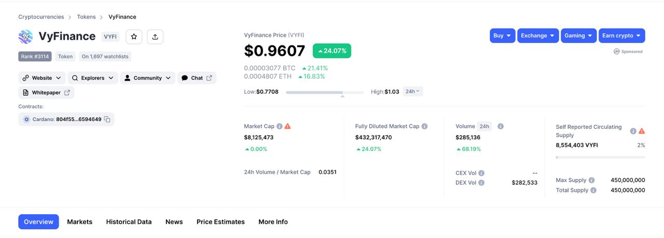This screenshot has height=238, width=664.
Task: Open the Market Cap info tooltip icon
Action: coord(280,126)
